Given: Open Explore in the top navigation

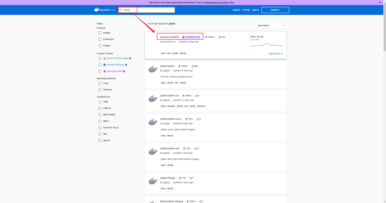Looking at the screenshot, I should coord(237,10).
